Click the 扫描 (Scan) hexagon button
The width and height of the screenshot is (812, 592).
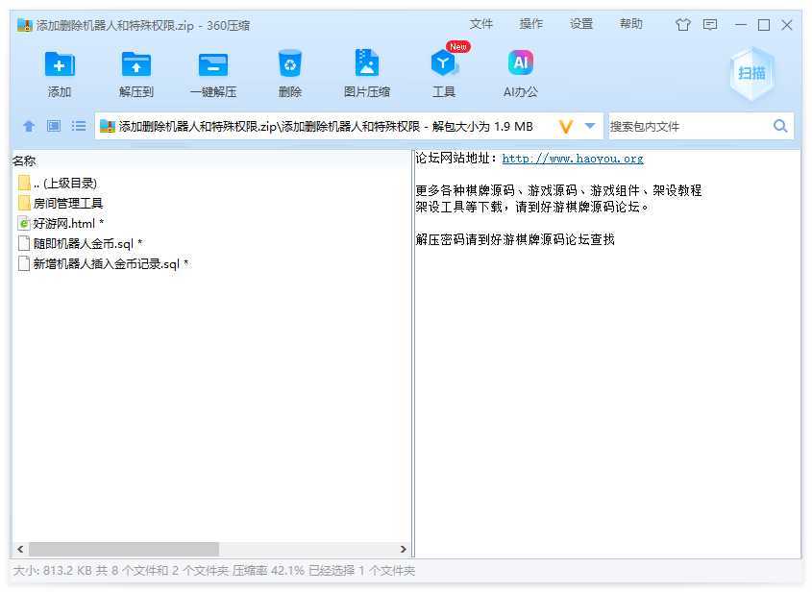[x=750, y=74]
